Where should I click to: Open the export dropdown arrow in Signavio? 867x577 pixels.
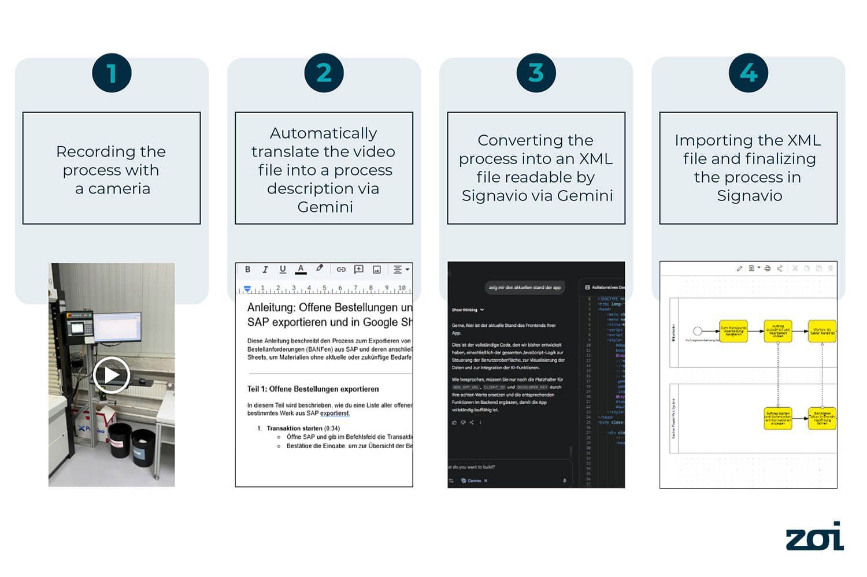pyautogui.click(x=759, y=268)
